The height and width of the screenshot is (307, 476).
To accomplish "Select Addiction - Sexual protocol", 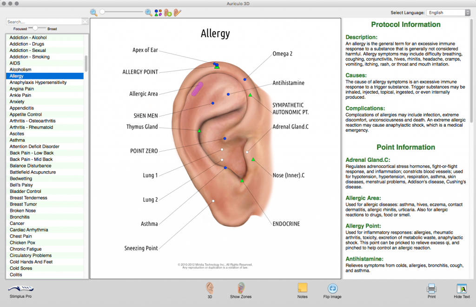I will 45,50.
